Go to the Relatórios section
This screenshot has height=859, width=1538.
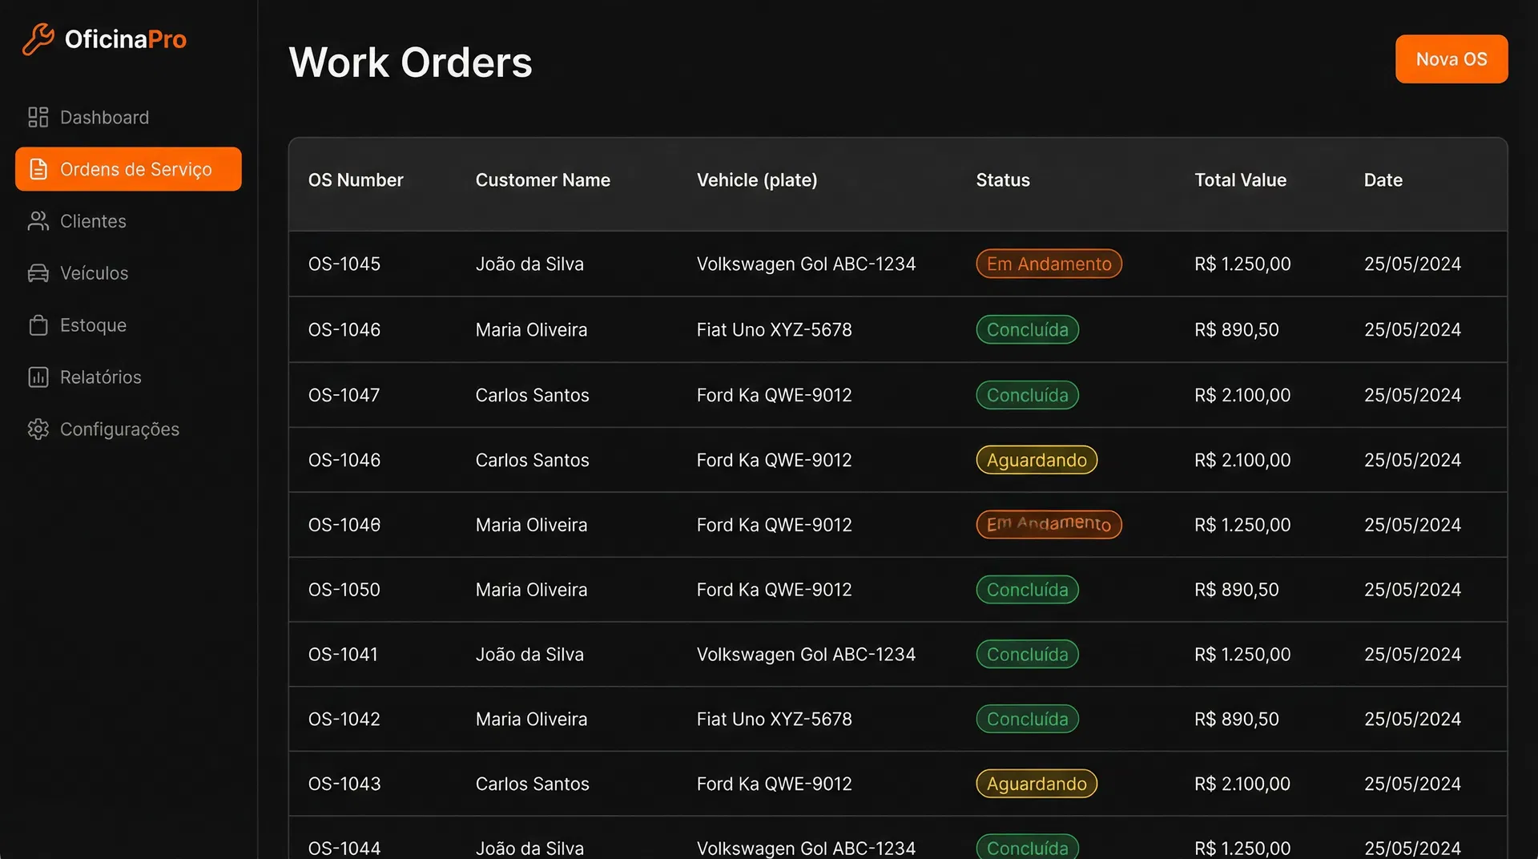[100, 377]
